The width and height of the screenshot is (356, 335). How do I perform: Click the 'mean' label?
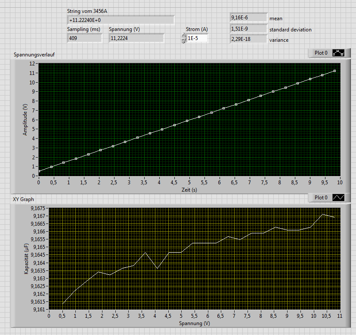click(276, 19)
